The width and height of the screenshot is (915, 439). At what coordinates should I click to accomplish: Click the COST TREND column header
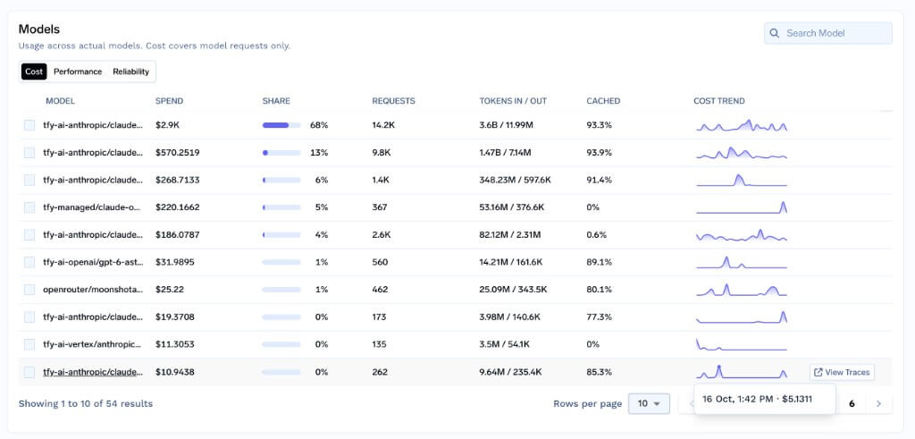pos(719,101)
